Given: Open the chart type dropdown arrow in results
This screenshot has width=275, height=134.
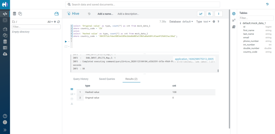Looking at the screenshot, I should point(75,94).
